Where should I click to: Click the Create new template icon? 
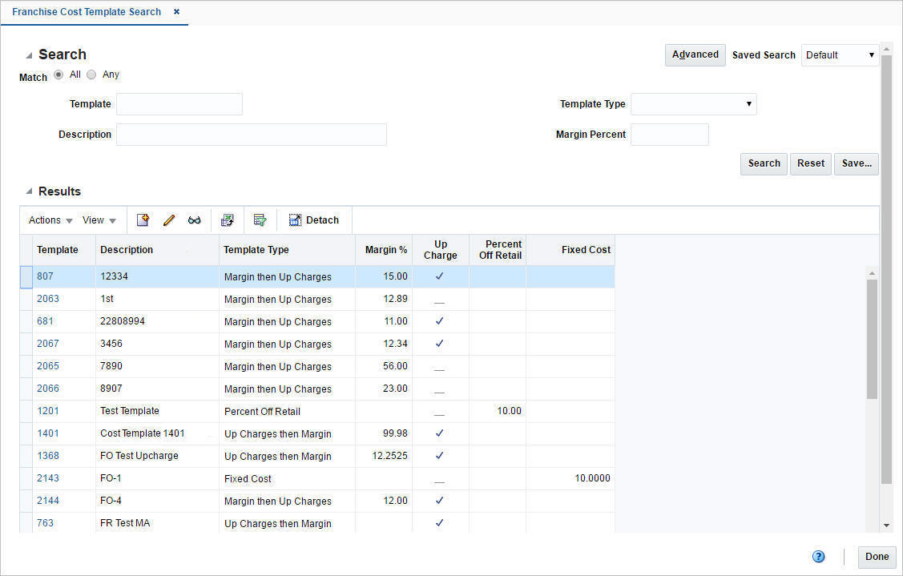click(143, 219)
